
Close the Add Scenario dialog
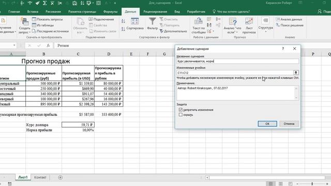tap(294, 49)
